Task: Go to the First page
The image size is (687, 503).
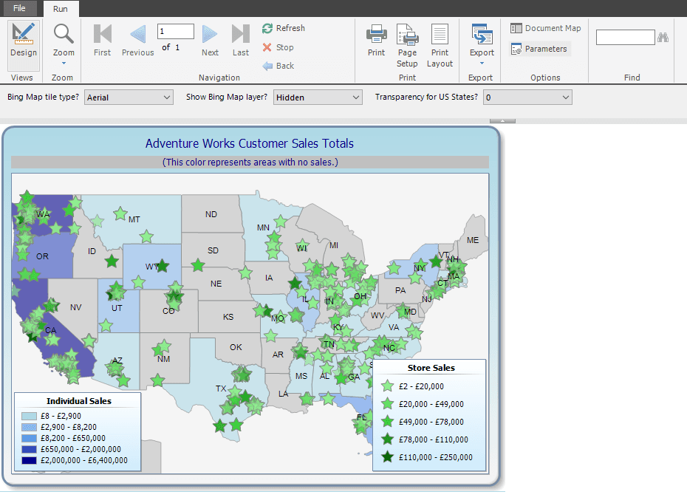Action: [x=102, y=40]
